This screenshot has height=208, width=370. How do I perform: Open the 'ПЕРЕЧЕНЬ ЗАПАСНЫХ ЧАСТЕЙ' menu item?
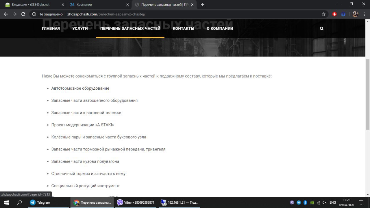pos(130,28)
